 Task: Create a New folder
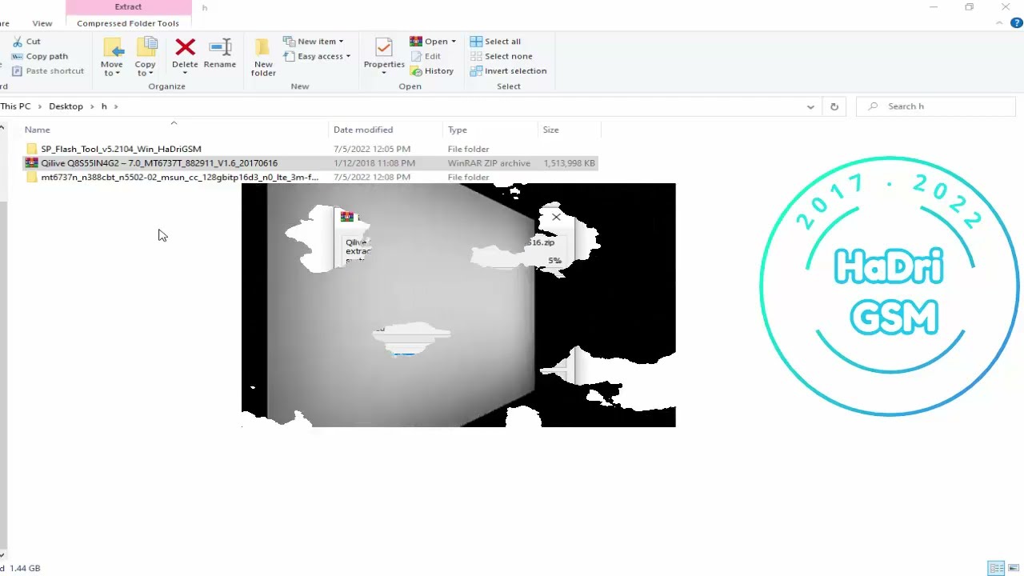(263, 57)
